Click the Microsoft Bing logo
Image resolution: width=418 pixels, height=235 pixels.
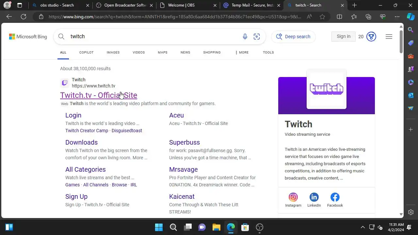[28, 37]
